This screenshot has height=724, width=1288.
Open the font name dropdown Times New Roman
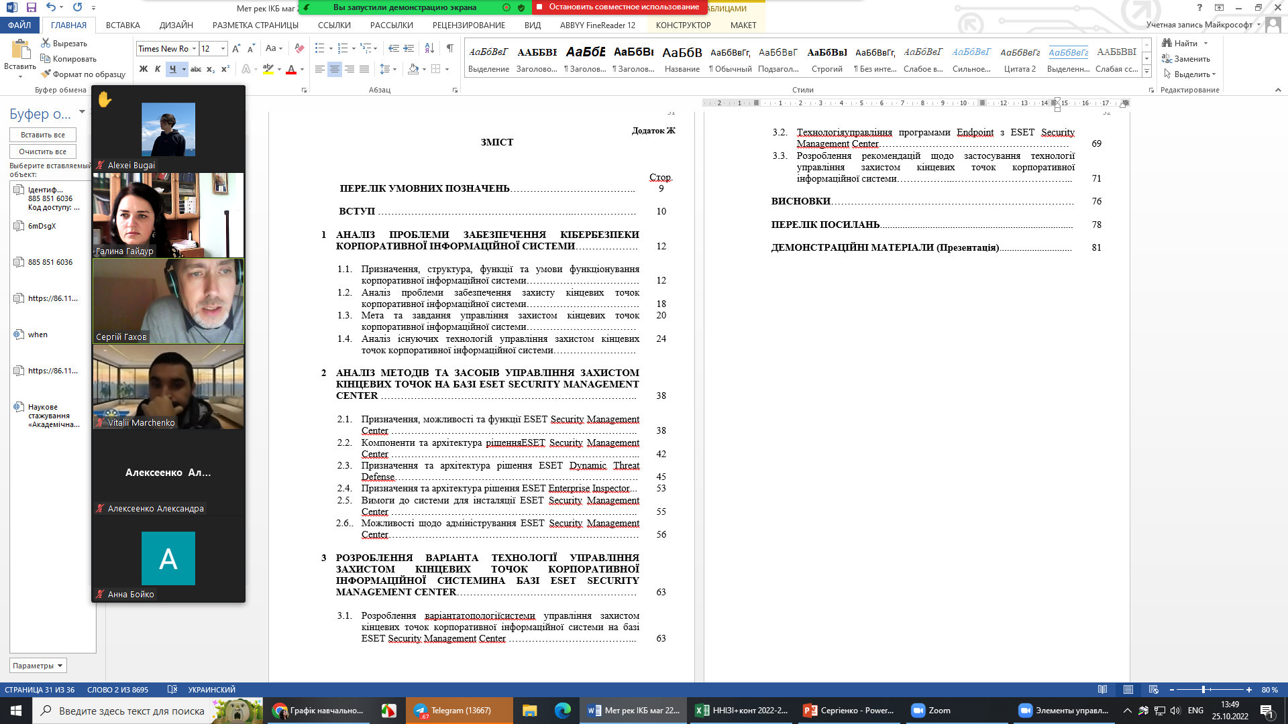pos(194,48)
